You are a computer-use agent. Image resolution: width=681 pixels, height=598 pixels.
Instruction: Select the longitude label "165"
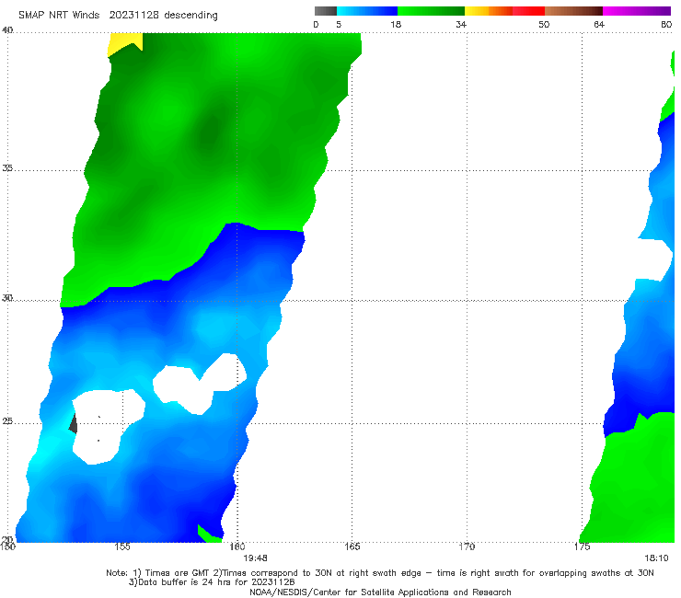(x=352, y=546)
